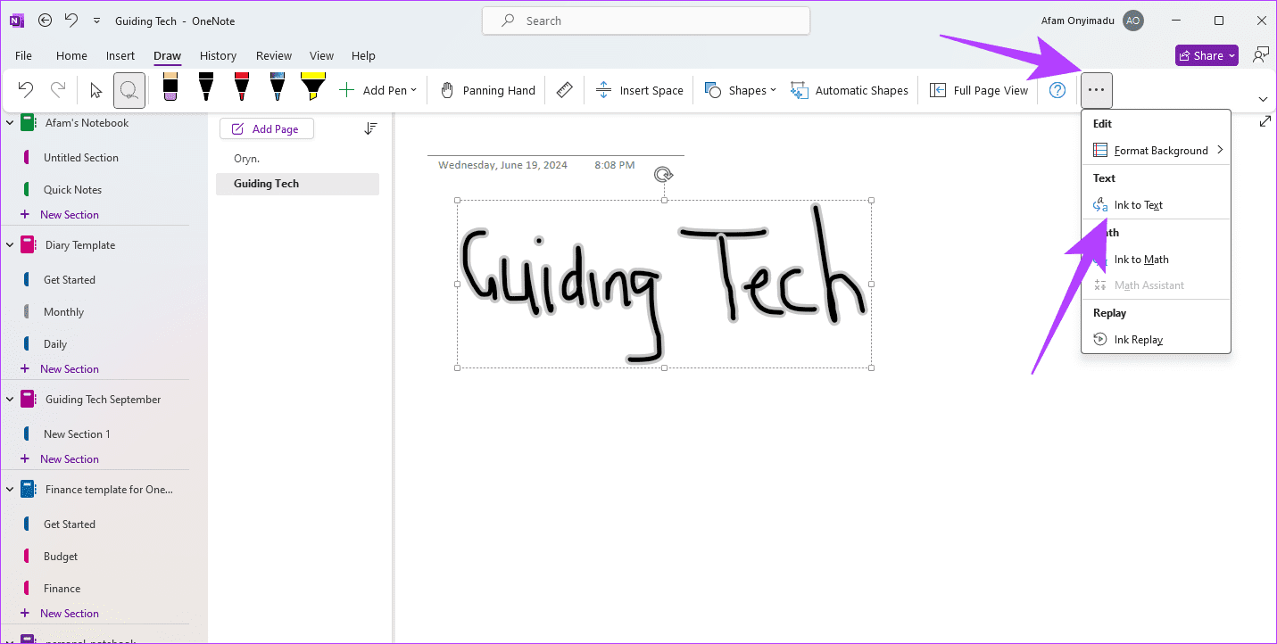The image size is (1277, 644).
Task: Collapse the Diary Template notebook
Action: (x=10, y=244)
